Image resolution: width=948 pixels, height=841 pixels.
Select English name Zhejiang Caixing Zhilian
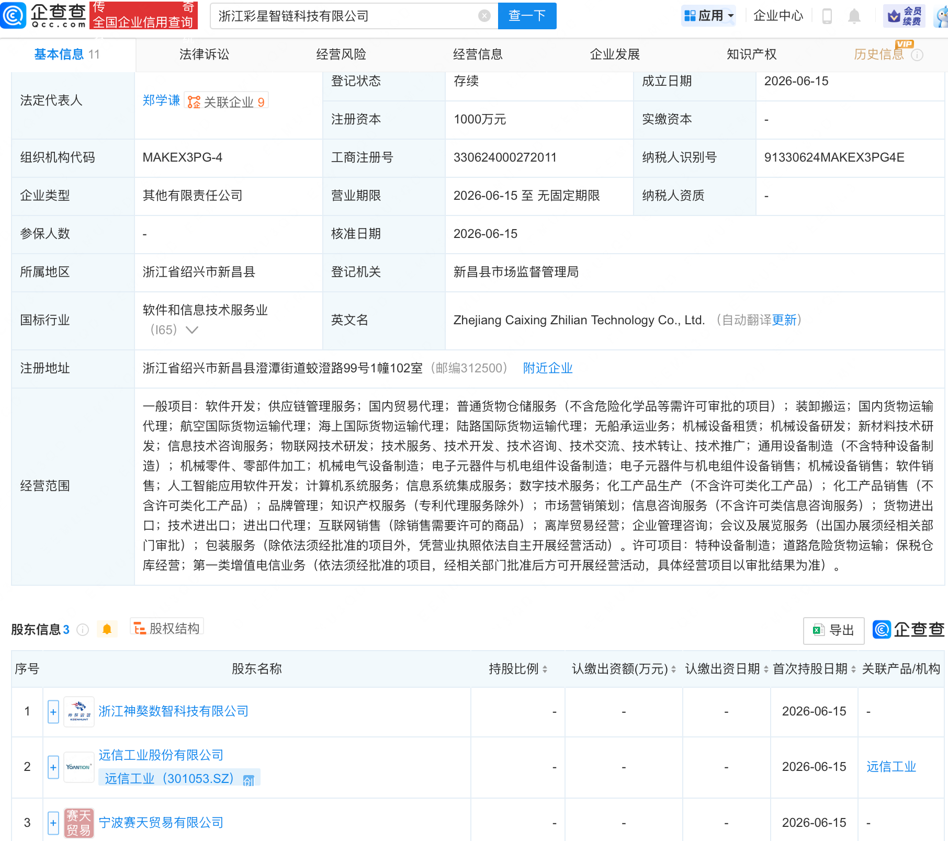coord(579,320)
